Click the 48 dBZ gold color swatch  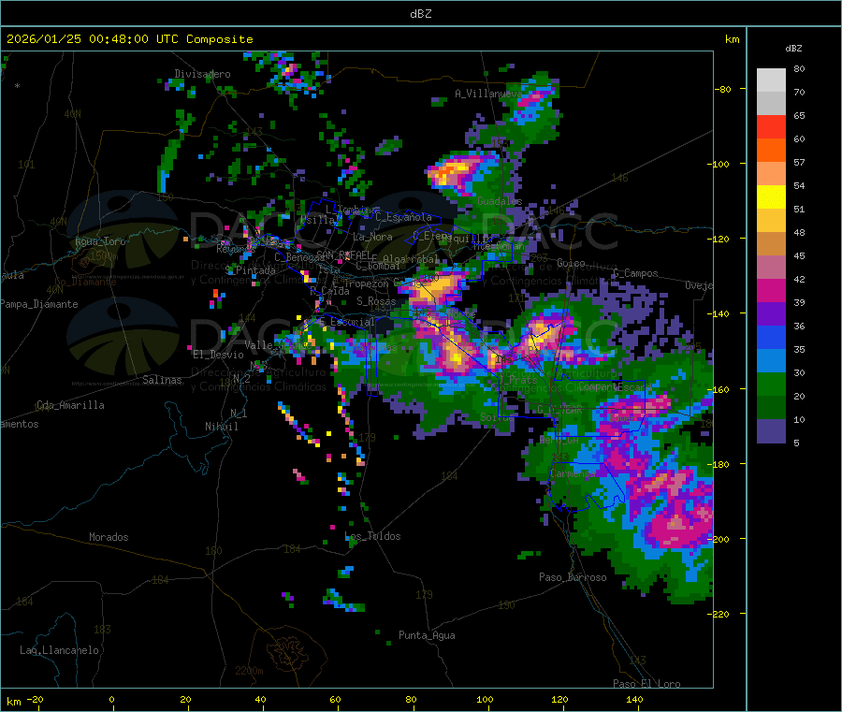[771, 221]
